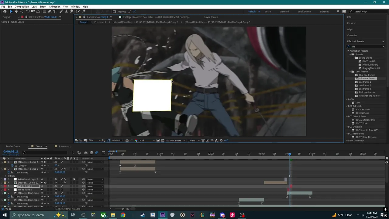Toggle Time Remap stopwatch under layer 2

pyautogui.click(x=9, y=172)
